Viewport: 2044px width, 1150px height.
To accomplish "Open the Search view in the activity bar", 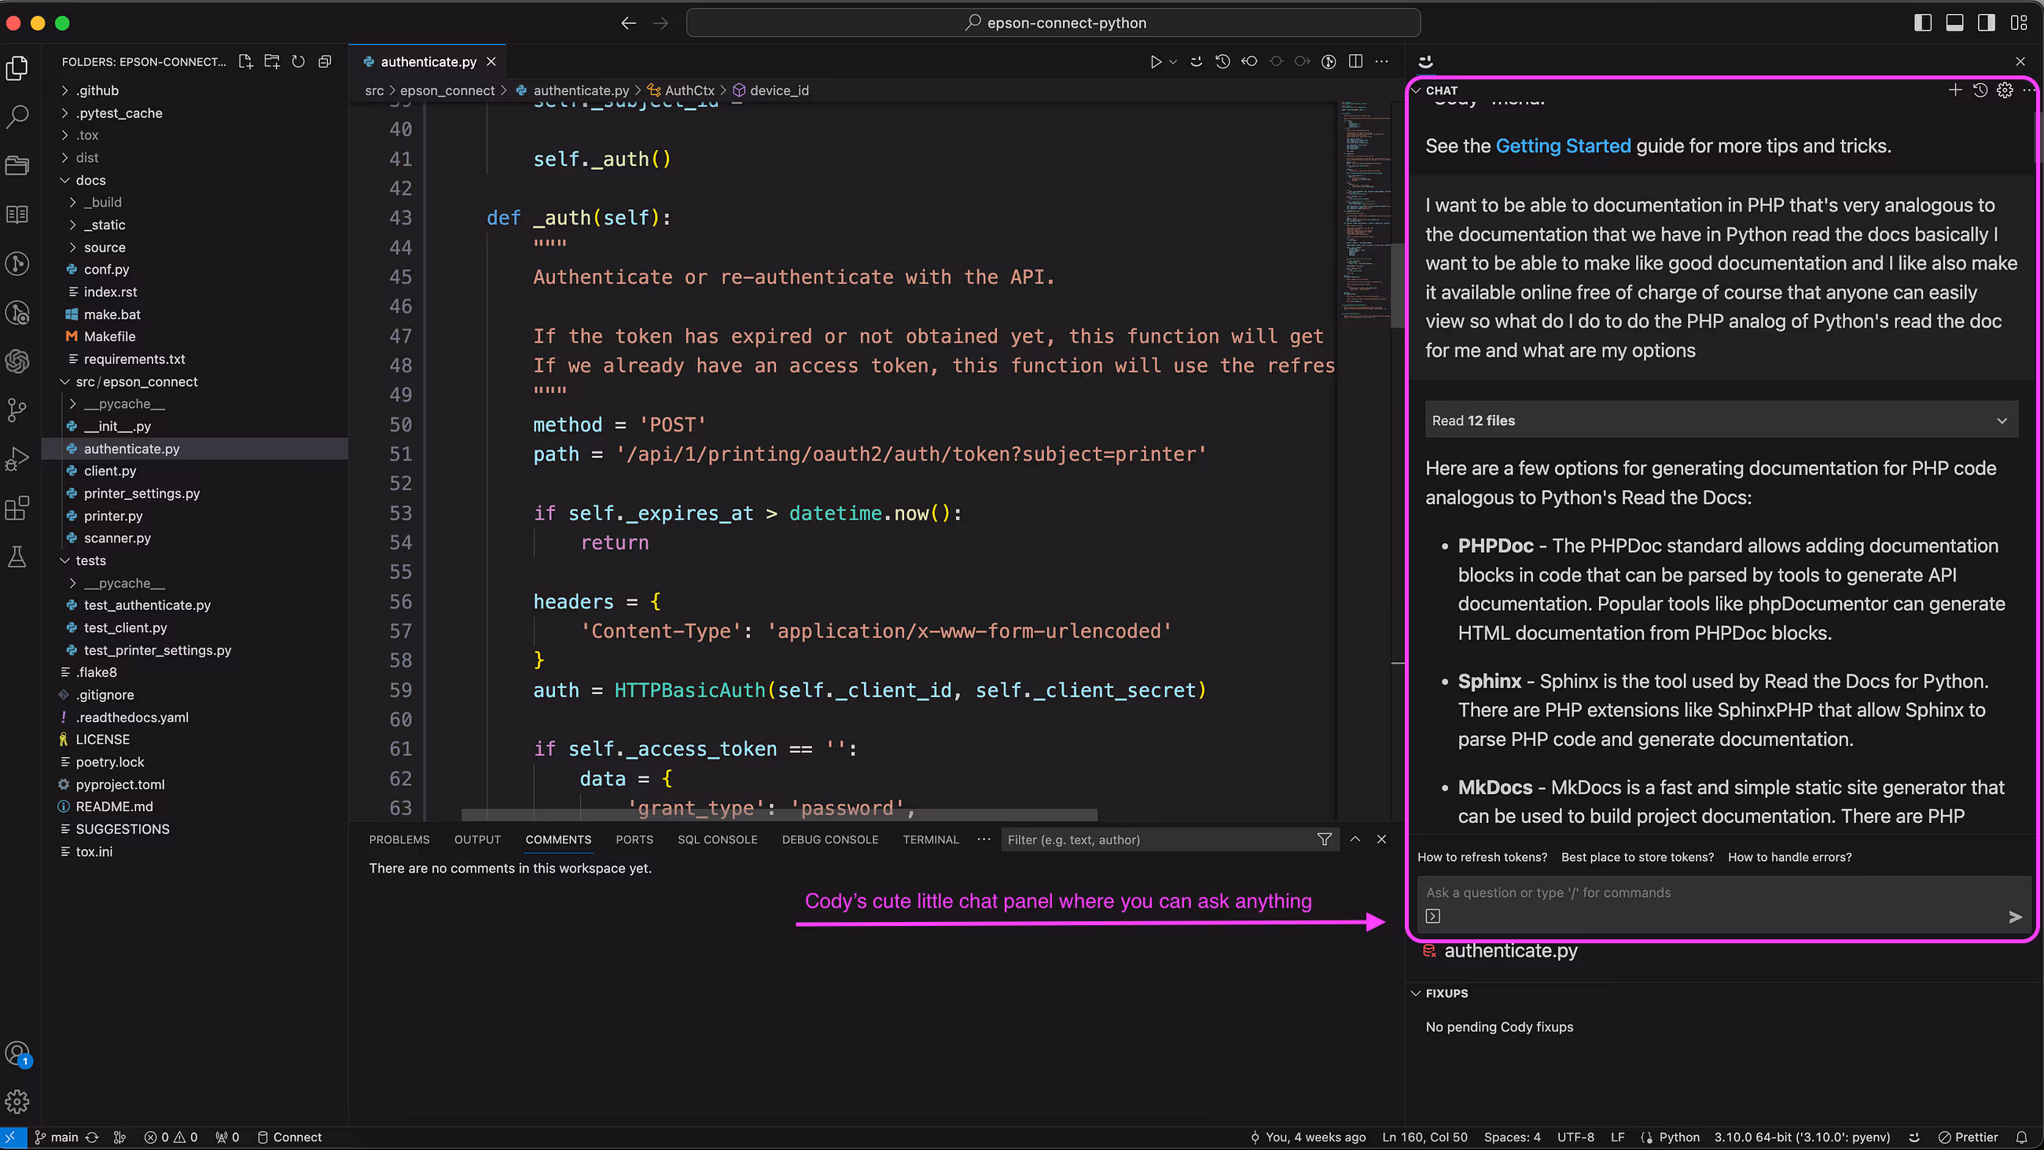I will tap(17, 116).
